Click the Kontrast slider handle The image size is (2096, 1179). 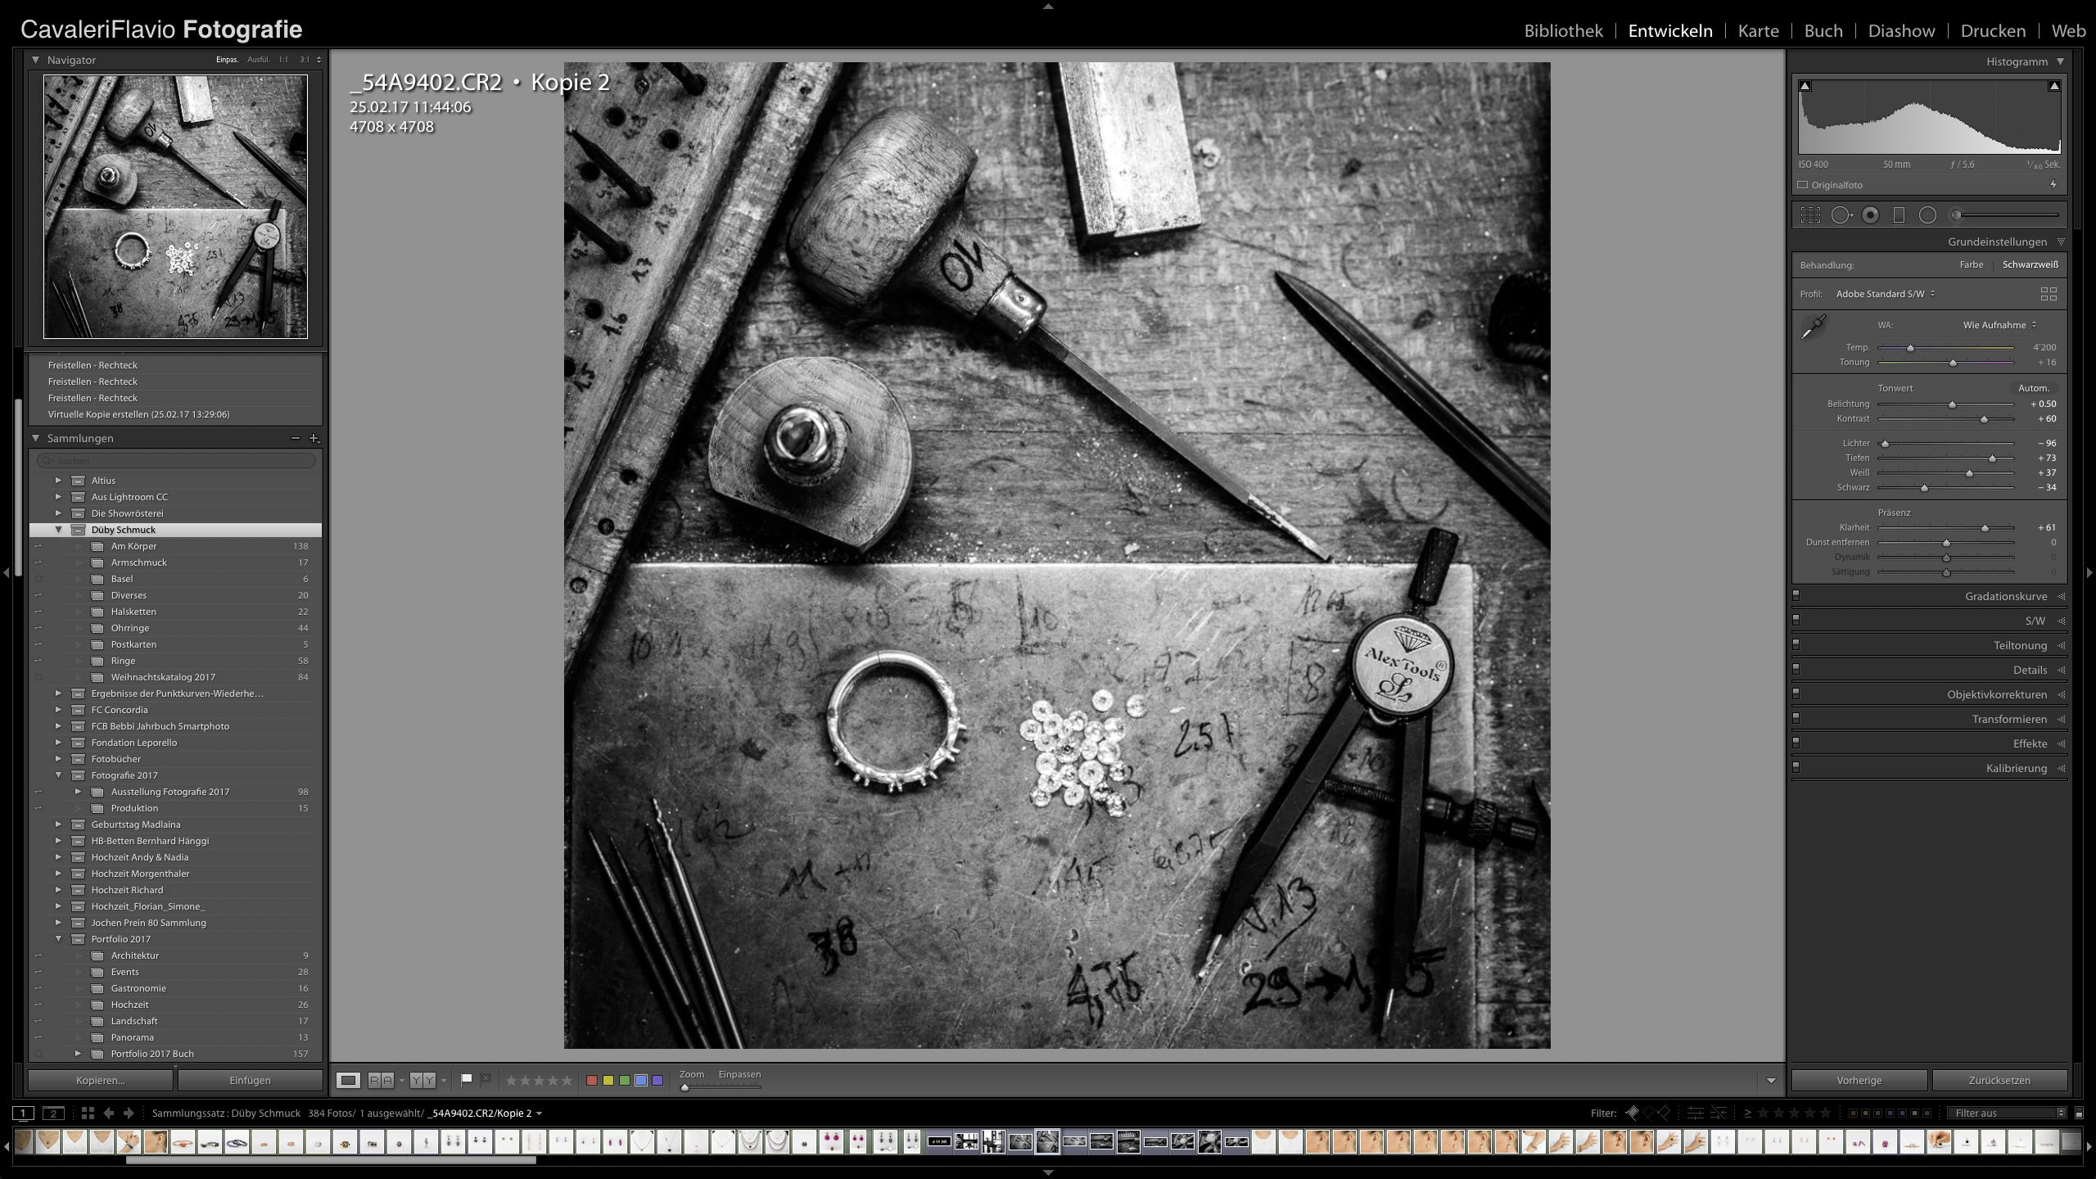tap(1984, 419)
